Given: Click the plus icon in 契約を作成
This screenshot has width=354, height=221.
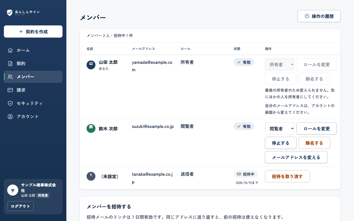Looking at the screenshot, I should 21,31.
